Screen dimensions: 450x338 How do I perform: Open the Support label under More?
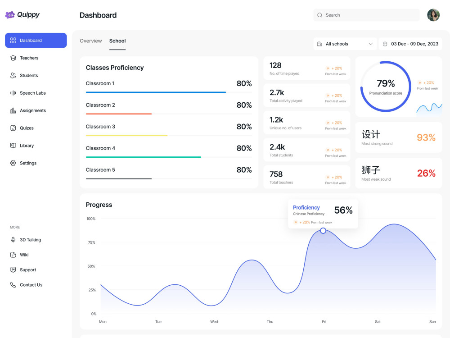[28, 270]
